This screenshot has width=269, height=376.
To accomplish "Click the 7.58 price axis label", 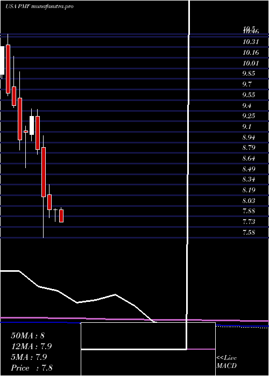I will [x=249, y=233].
